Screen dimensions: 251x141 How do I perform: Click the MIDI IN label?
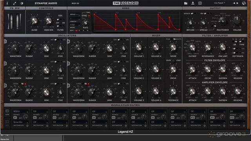(75, 3)
